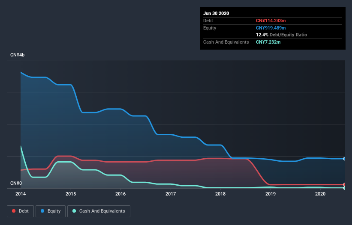Click the CN¥4b y-axis label
The image size is (352, 225).
coord(17,55)
